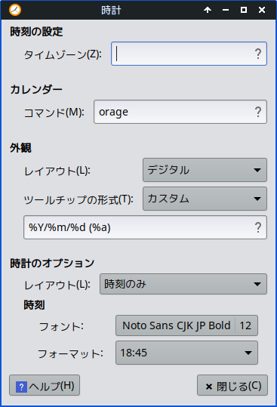This screenshot has height=407, width=277.
Task: Click the up-arrow keep-above icon in title bar
Action: (208, 10)
